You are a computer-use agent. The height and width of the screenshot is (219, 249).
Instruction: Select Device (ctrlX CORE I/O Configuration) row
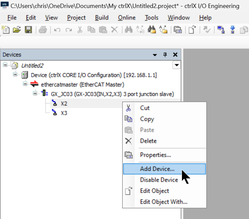[94, 75]
